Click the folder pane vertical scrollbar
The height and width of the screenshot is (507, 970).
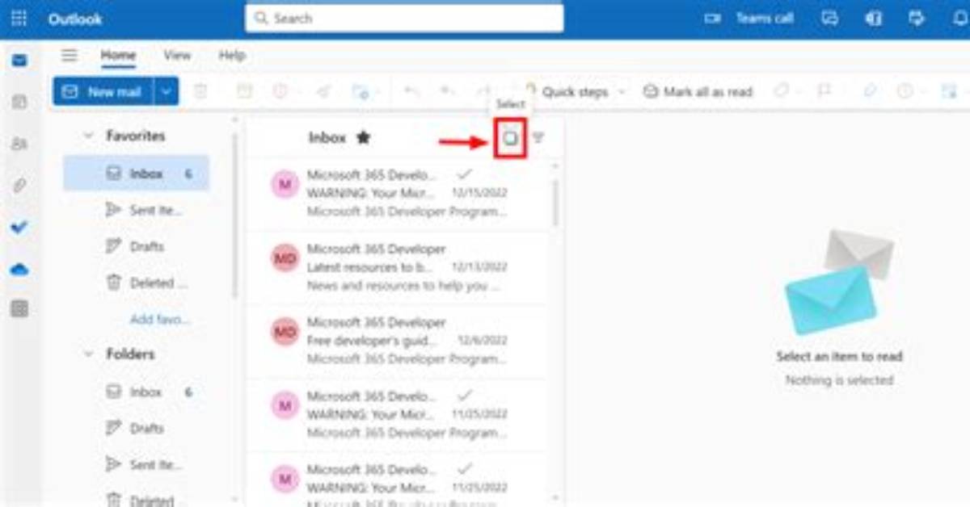[235, 214]
